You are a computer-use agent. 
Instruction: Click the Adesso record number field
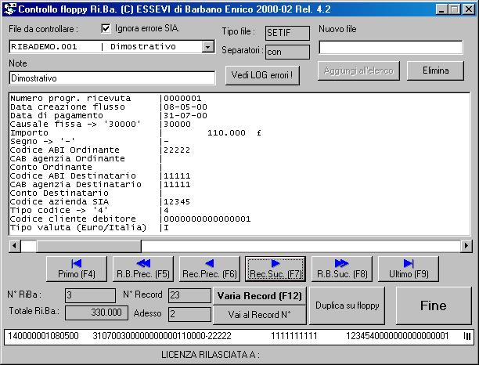tap(188, 314)
